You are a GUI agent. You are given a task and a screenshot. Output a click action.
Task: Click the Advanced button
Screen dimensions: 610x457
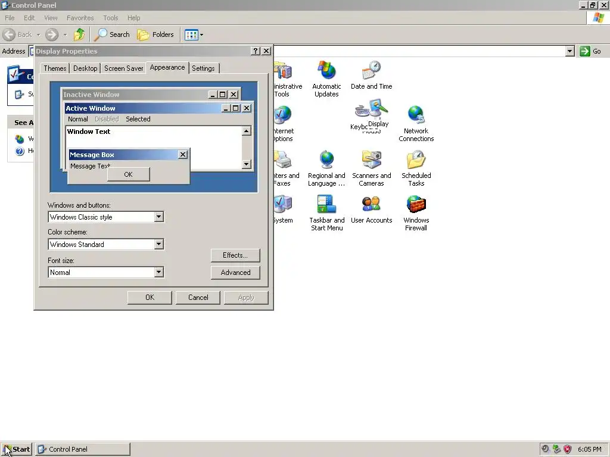(235, 273)
